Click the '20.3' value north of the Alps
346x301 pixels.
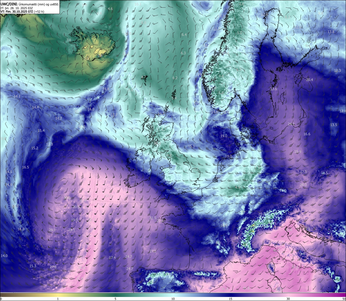262,214
